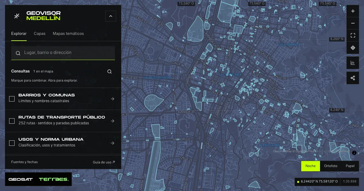Check the Usos y Norma Urbana checkbox

[x=12, y=143]
